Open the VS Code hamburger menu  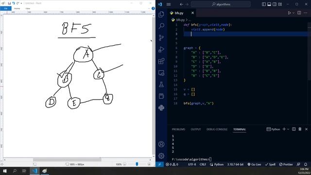pyautogui.click(x=169, y=4)
